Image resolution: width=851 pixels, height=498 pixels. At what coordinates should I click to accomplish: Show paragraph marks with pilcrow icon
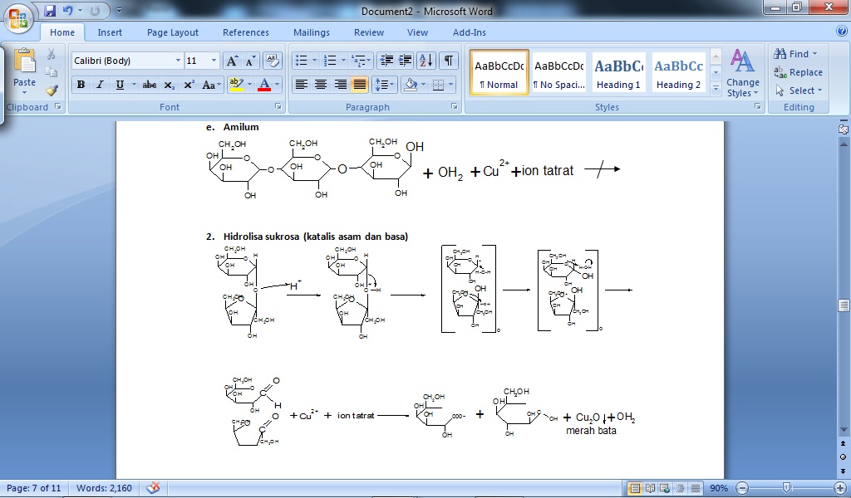(x=448, y=60)
